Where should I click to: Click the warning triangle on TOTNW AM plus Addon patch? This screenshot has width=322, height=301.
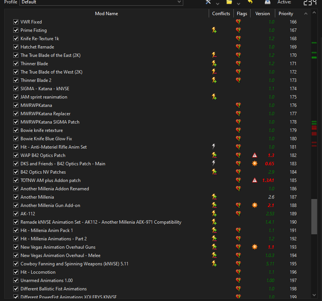click(x=255, y=180)
